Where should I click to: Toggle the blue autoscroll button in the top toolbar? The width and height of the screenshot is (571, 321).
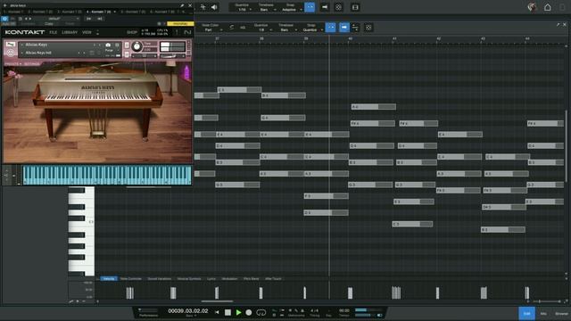tap(310, 7)
